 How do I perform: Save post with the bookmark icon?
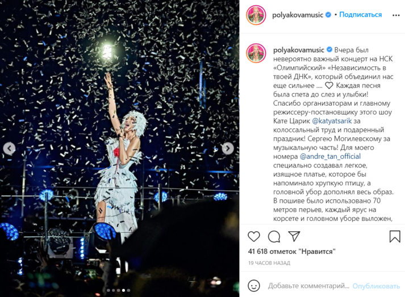pyautogui.click(x=395, y=236)
